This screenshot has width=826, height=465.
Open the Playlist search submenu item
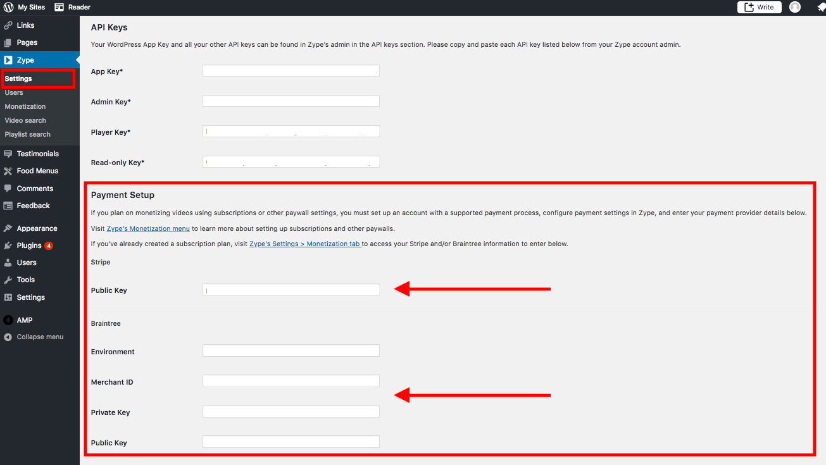pos(27,134)
